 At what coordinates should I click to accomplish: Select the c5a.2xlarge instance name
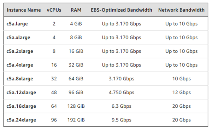click(20, 51)
